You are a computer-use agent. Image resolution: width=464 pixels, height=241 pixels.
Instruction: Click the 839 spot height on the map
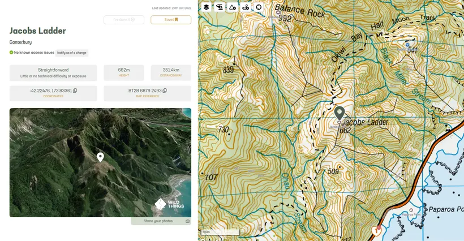228,70
